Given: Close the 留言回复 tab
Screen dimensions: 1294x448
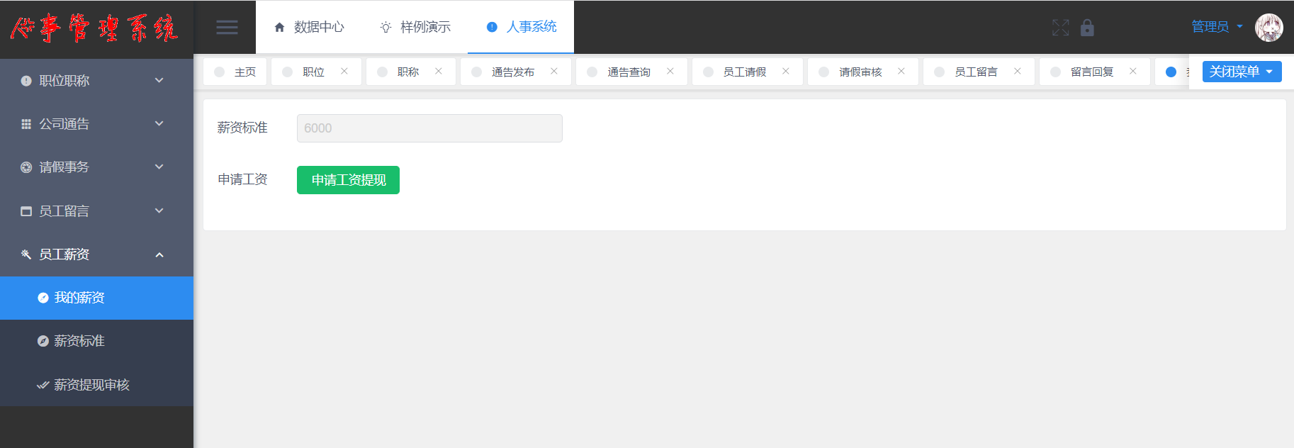Looking at the screenshot, I should point(1133,71).
